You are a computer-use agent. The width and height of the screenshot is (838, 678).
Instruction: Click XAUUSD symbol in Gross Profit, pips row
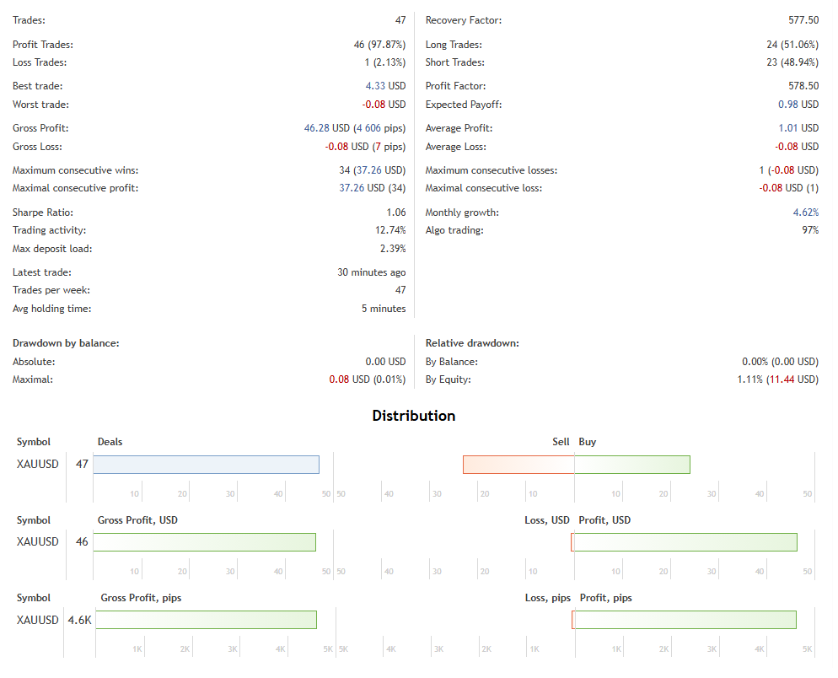click(38, 620)
